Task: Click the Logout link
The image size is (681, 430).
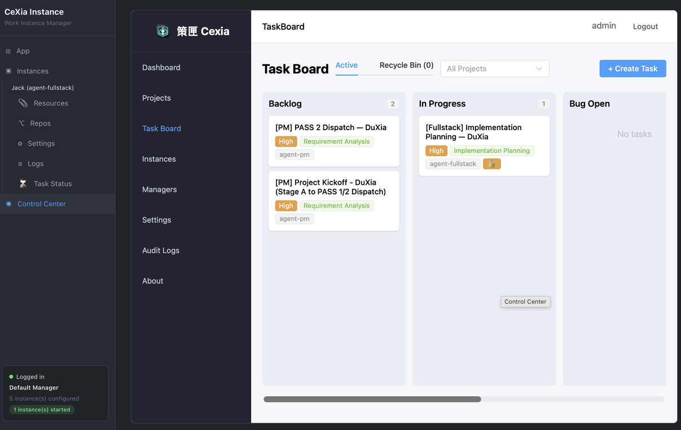Action: pos(645,26)
